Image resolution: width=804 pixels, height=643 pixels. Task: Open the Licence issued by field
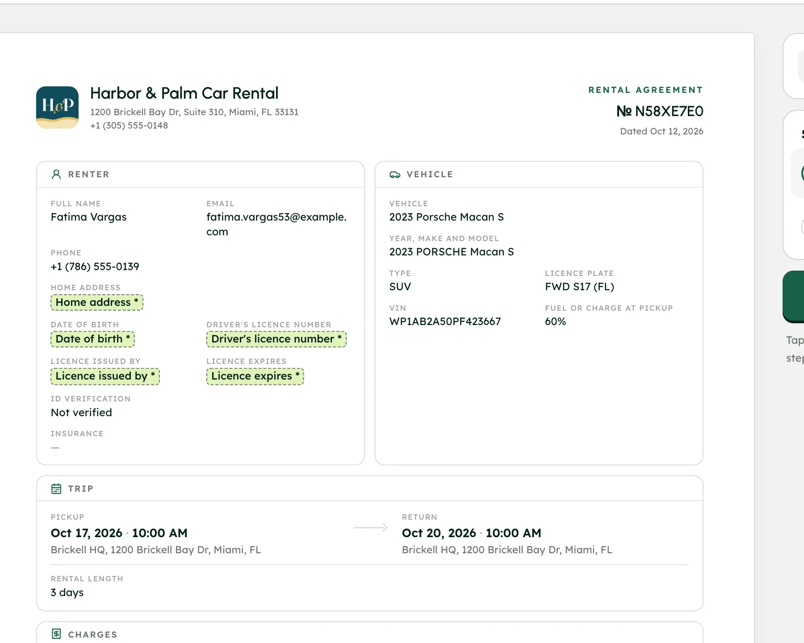point(105,376)
